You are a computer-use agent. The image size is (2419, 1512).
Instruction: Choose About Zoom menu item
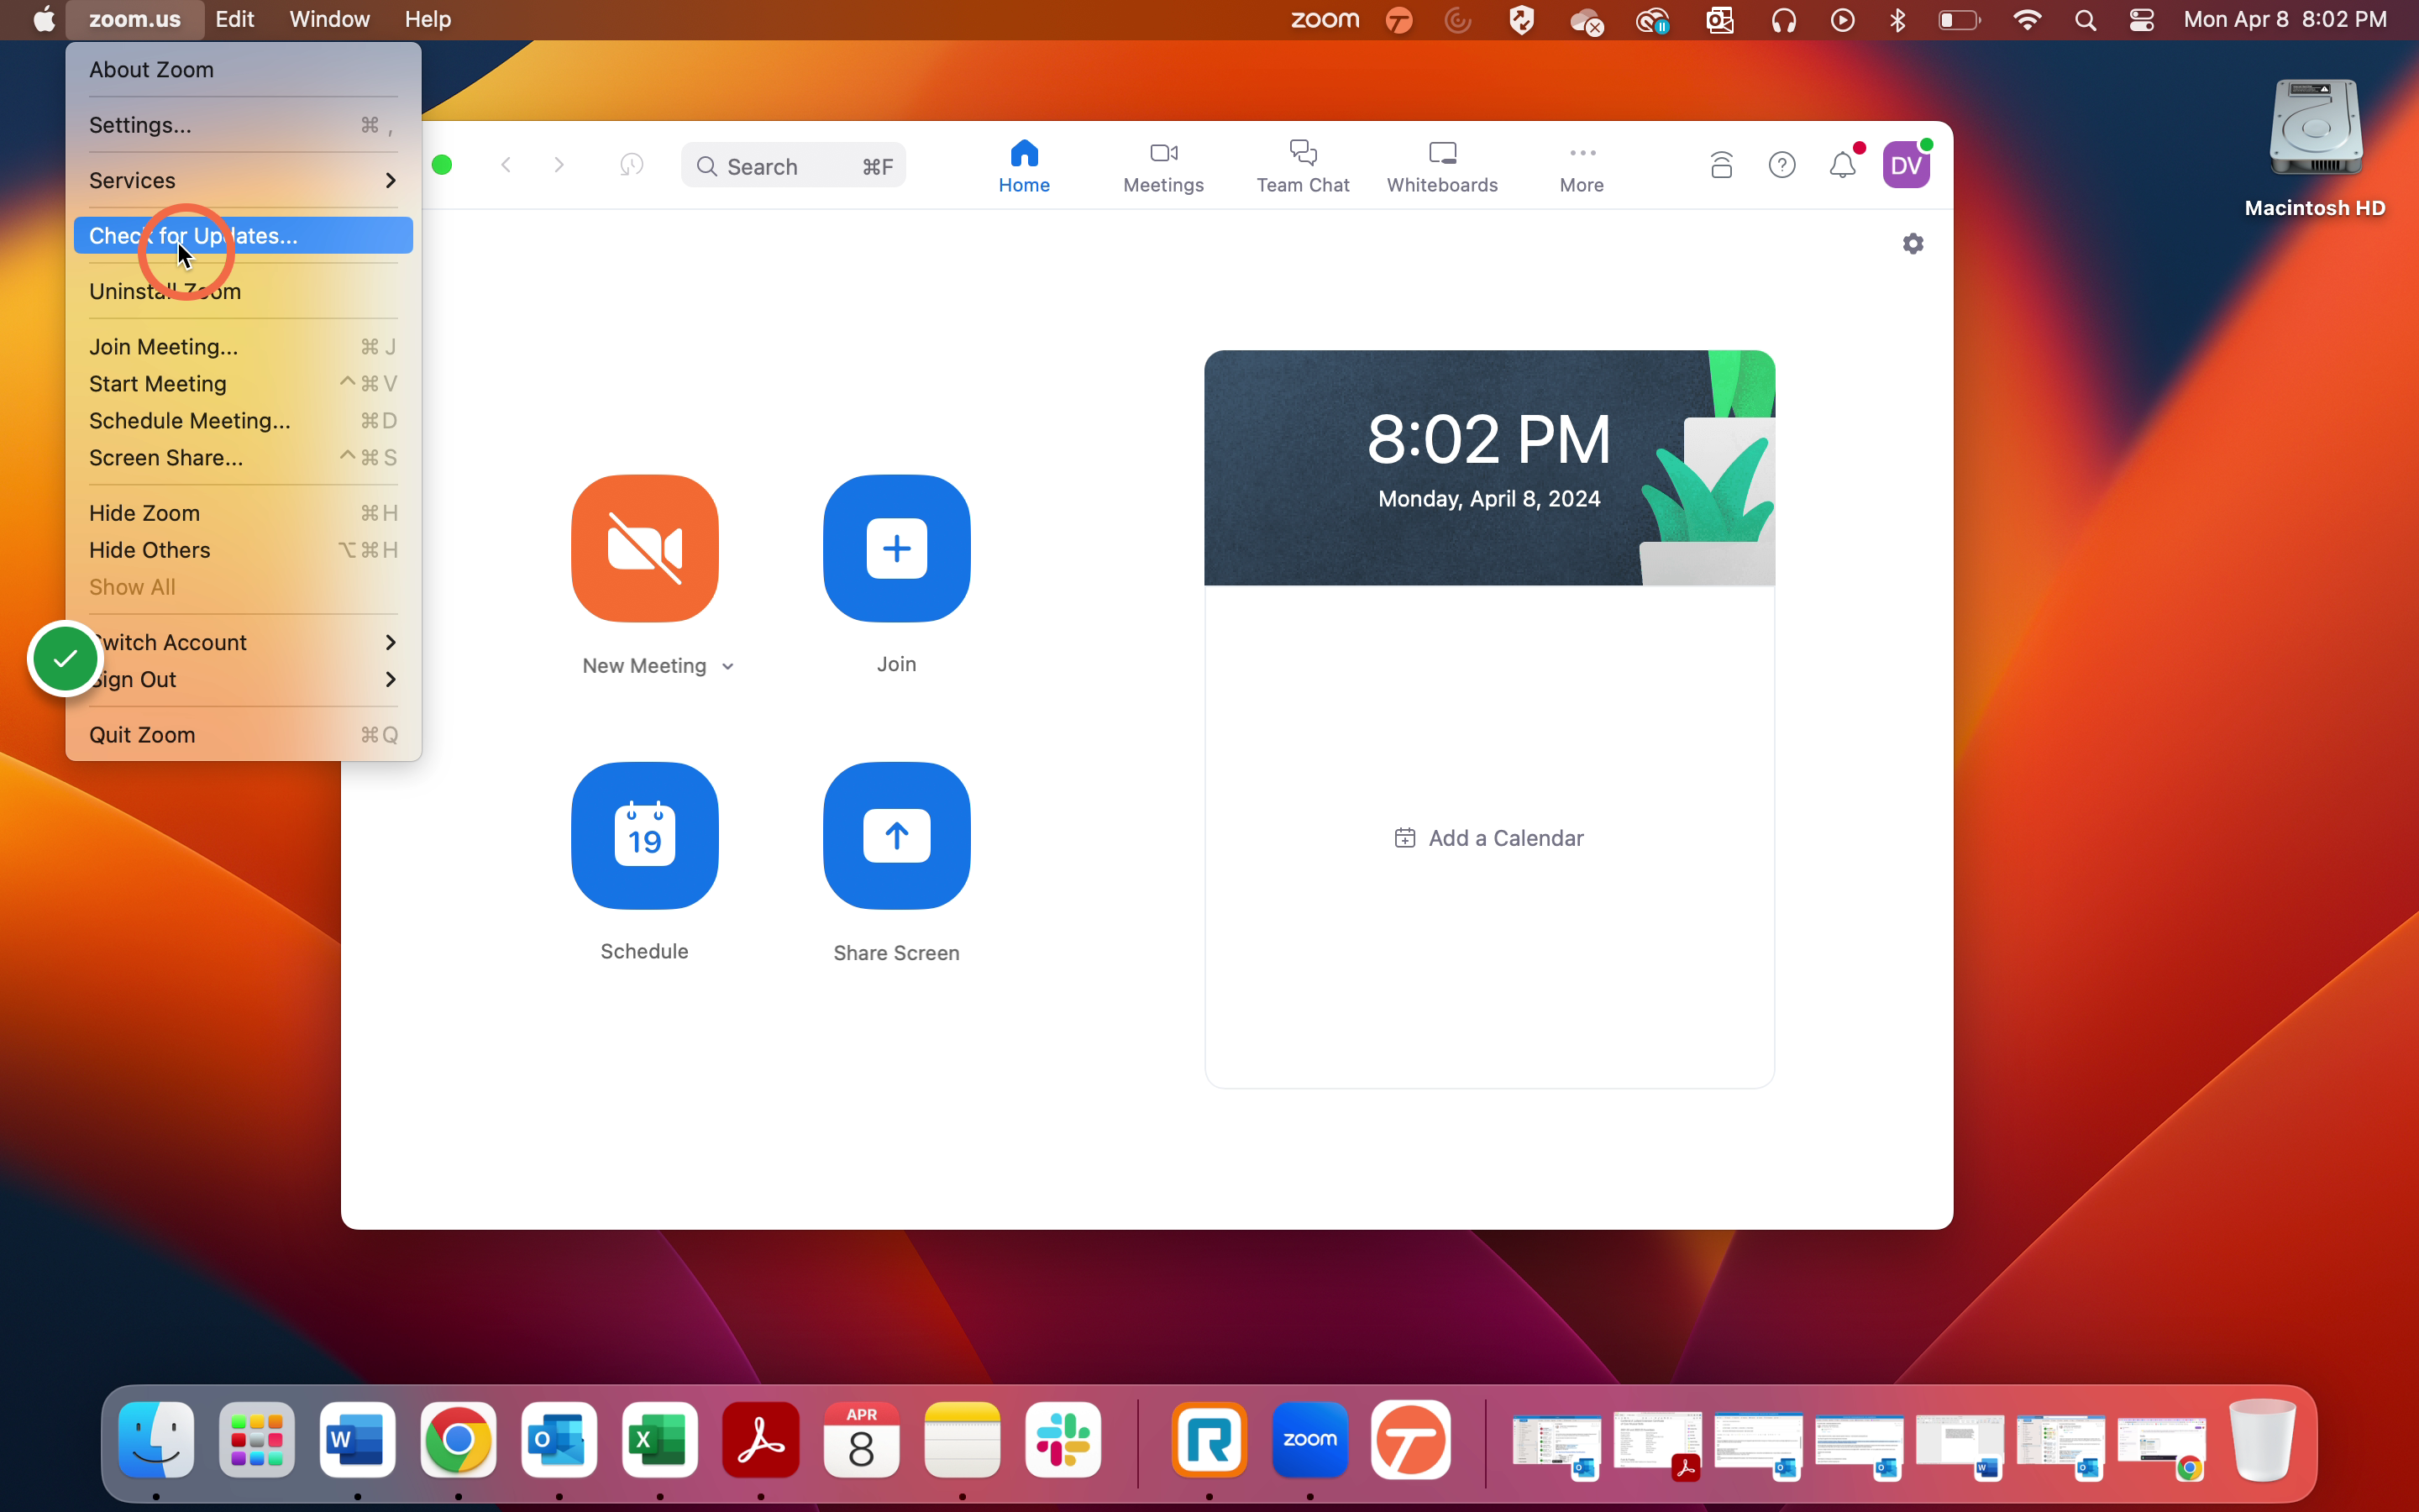click(x=243, y=69)
